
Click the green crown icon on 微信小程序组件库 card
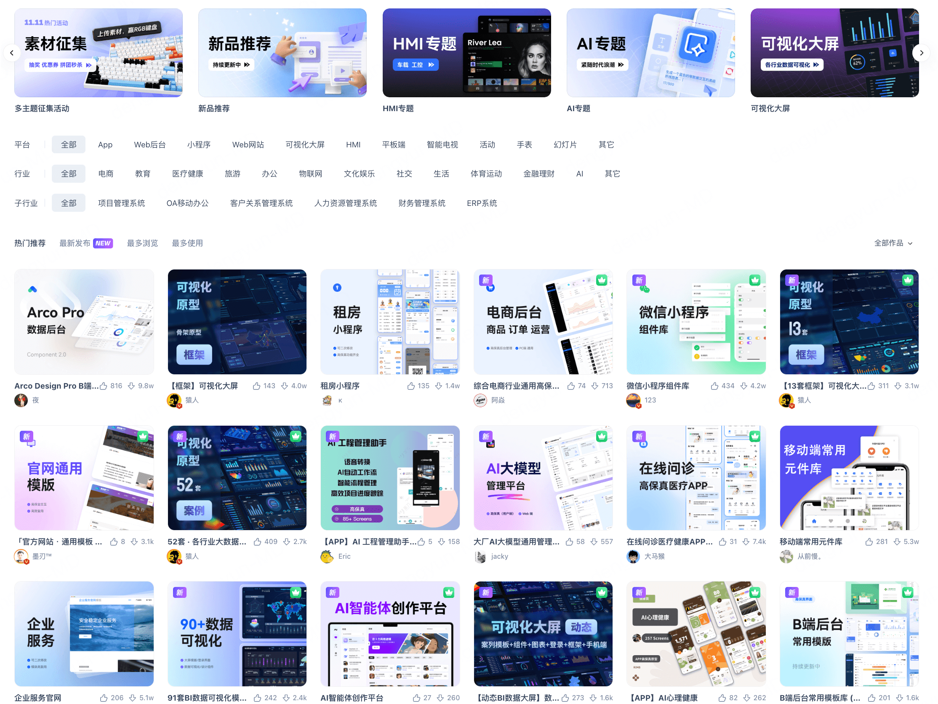click(754, 280)
